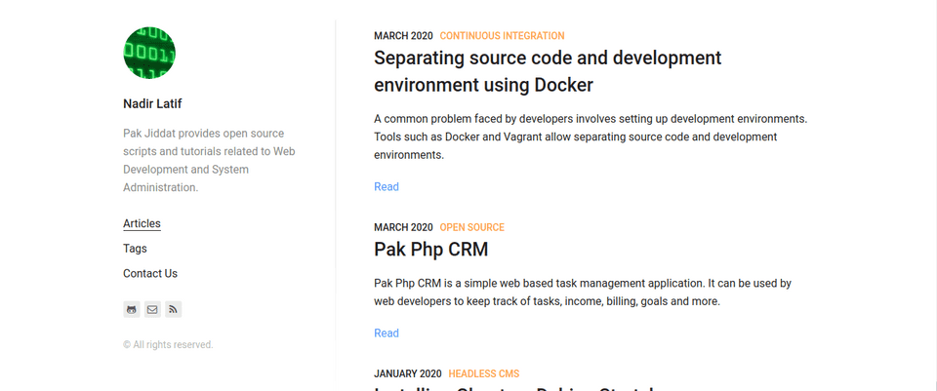Select the Open Source category tag
The height and width of the screenshot is (391, 937).
[471, 228]
